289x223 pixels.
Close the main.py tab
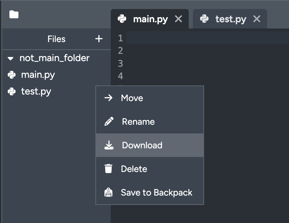point(178,19)
